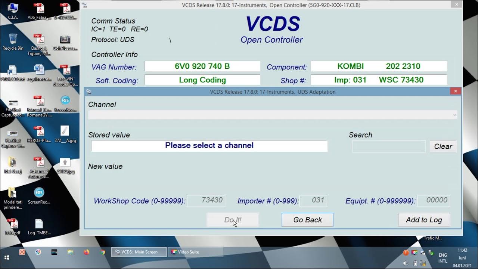Viewport: 478px width, 269px height.
Task: Open the volume speaker tray icon
Action: [x=406, y=263]
